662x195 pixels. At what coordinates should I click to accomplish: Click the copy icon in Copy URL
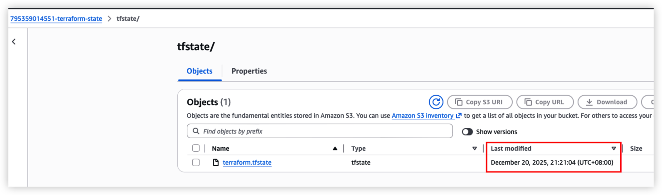coord(528,102)
